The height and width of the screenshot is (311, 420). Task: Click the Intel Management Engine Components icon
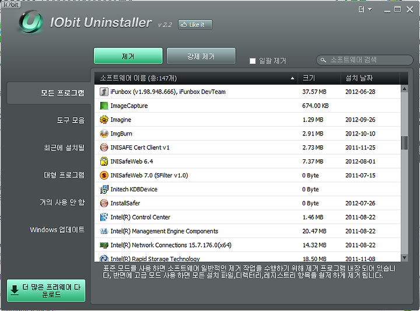(104, 231)
